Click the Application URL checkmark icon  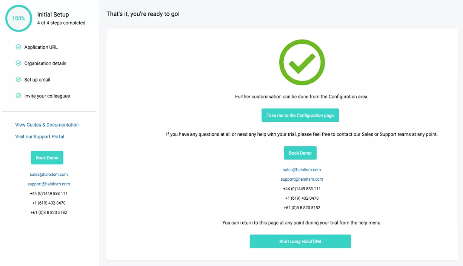pyautogui.click(x=19, y=47)
